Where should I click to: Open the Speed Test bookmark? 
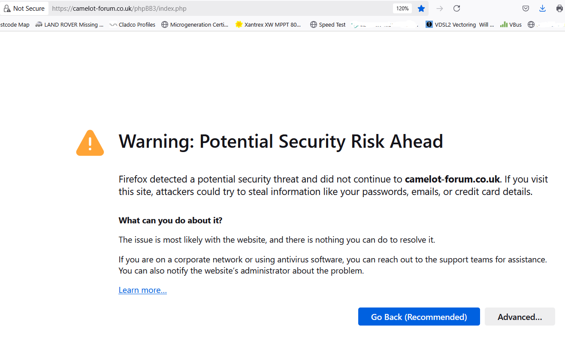click(328, 25)
